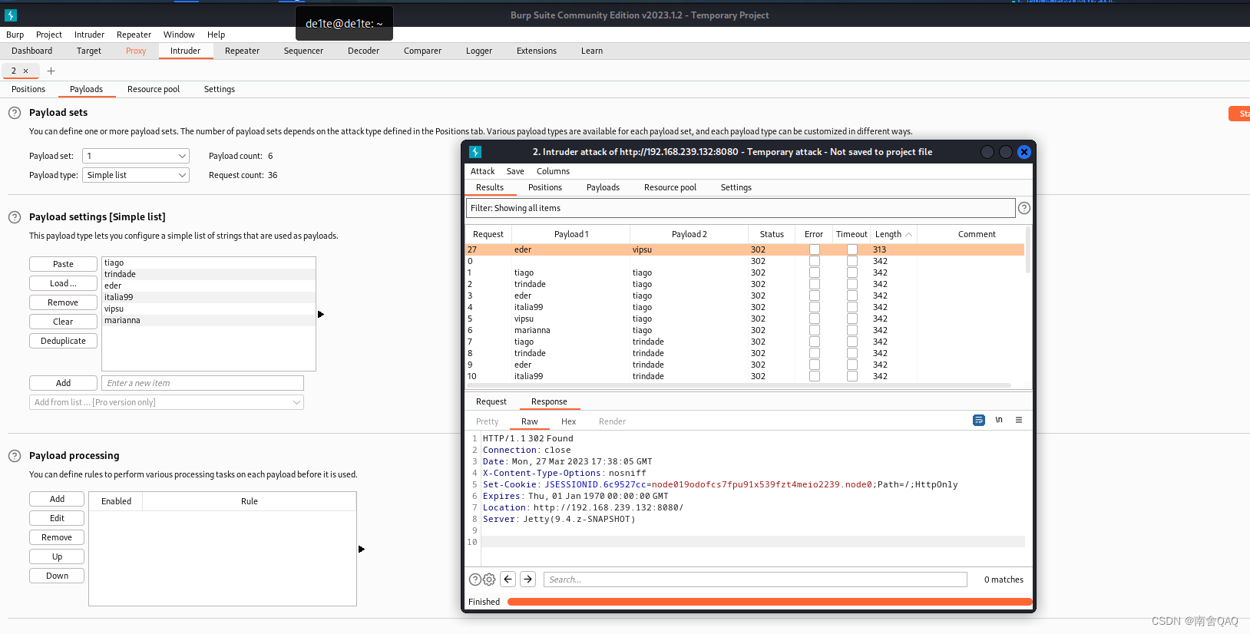Click Deduplicate button
The height and width of the screenshot is (634, 1250).
coord(64,341)
